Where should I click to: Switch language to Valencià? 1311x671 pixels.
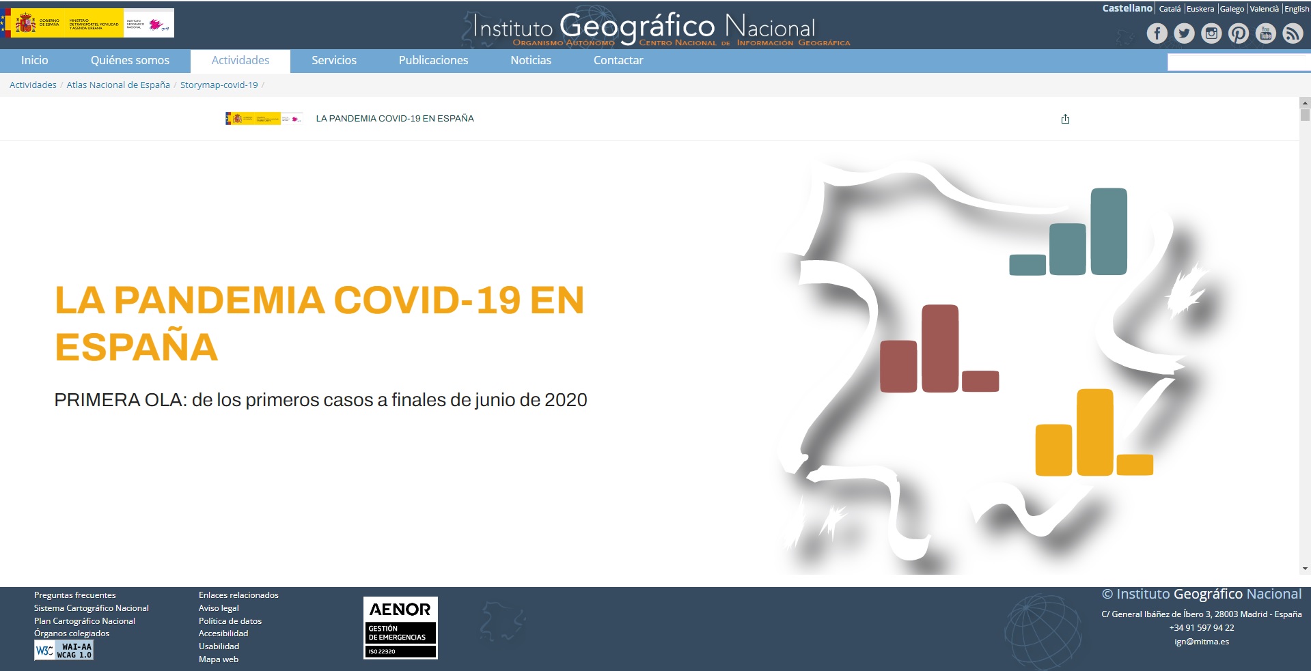tap(1265, 9)
